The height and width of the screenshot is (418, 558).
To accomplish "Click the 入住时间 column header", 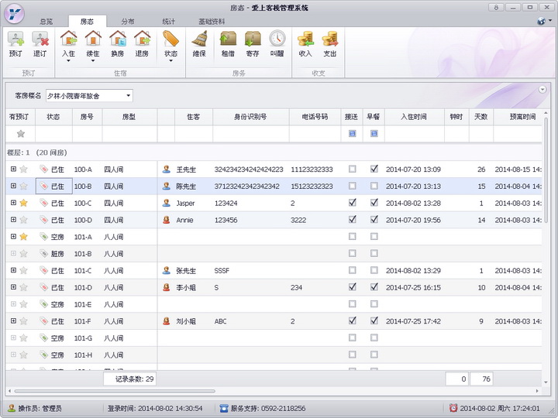I will coord(413,117).
